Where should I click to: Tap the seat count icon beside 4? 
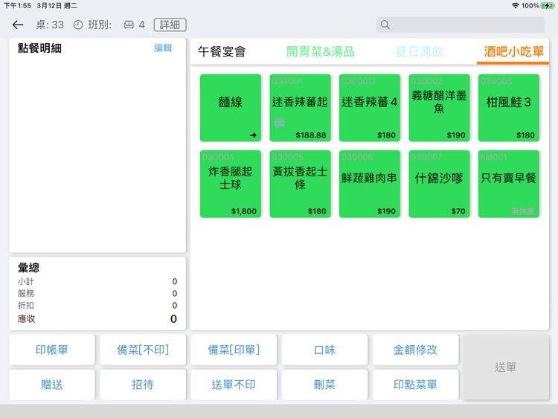click(x=129, y=25)
